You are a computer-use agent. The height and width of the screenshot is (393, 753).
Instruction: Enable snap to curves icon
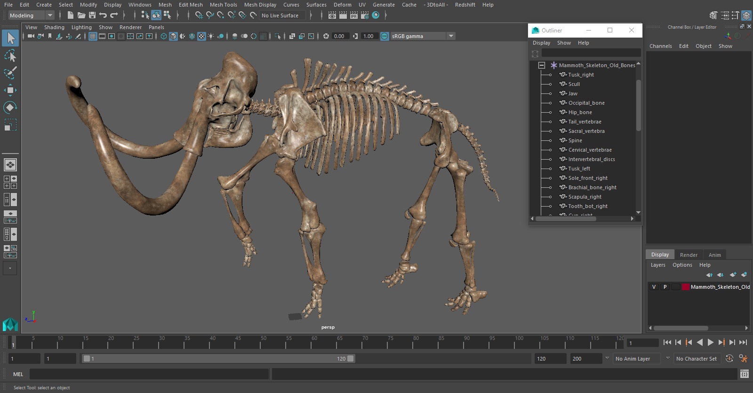click(x=210, y=15)
